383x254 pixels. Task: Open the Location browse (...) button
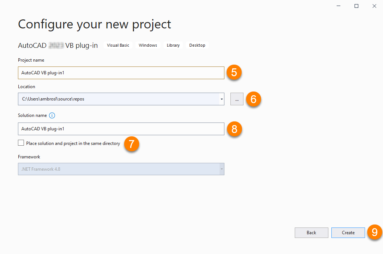tap(237, 99)
